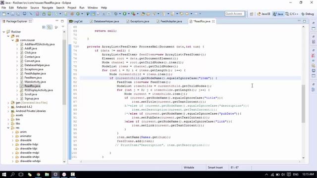The width and height of the screenshot is (317, 178).
Task: Collapse the res folder node
Action: (x=8, y=128)
